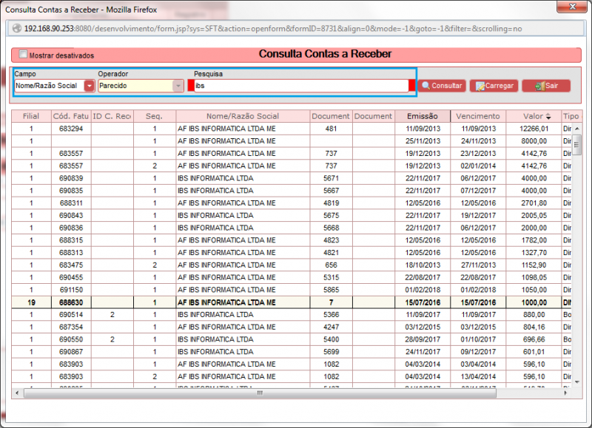
Task: Click emission date 25/11/2013 cell
Action: (x=423, y=141)
